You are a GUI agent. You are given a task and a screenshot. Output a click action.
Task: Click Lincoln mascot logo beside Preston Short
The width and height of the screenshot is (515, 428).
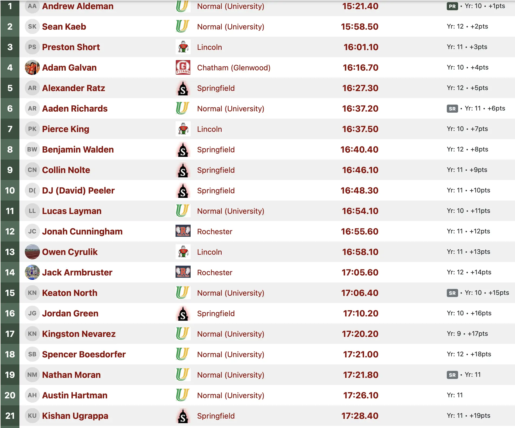pyautogui.click(x=183, y=47)
